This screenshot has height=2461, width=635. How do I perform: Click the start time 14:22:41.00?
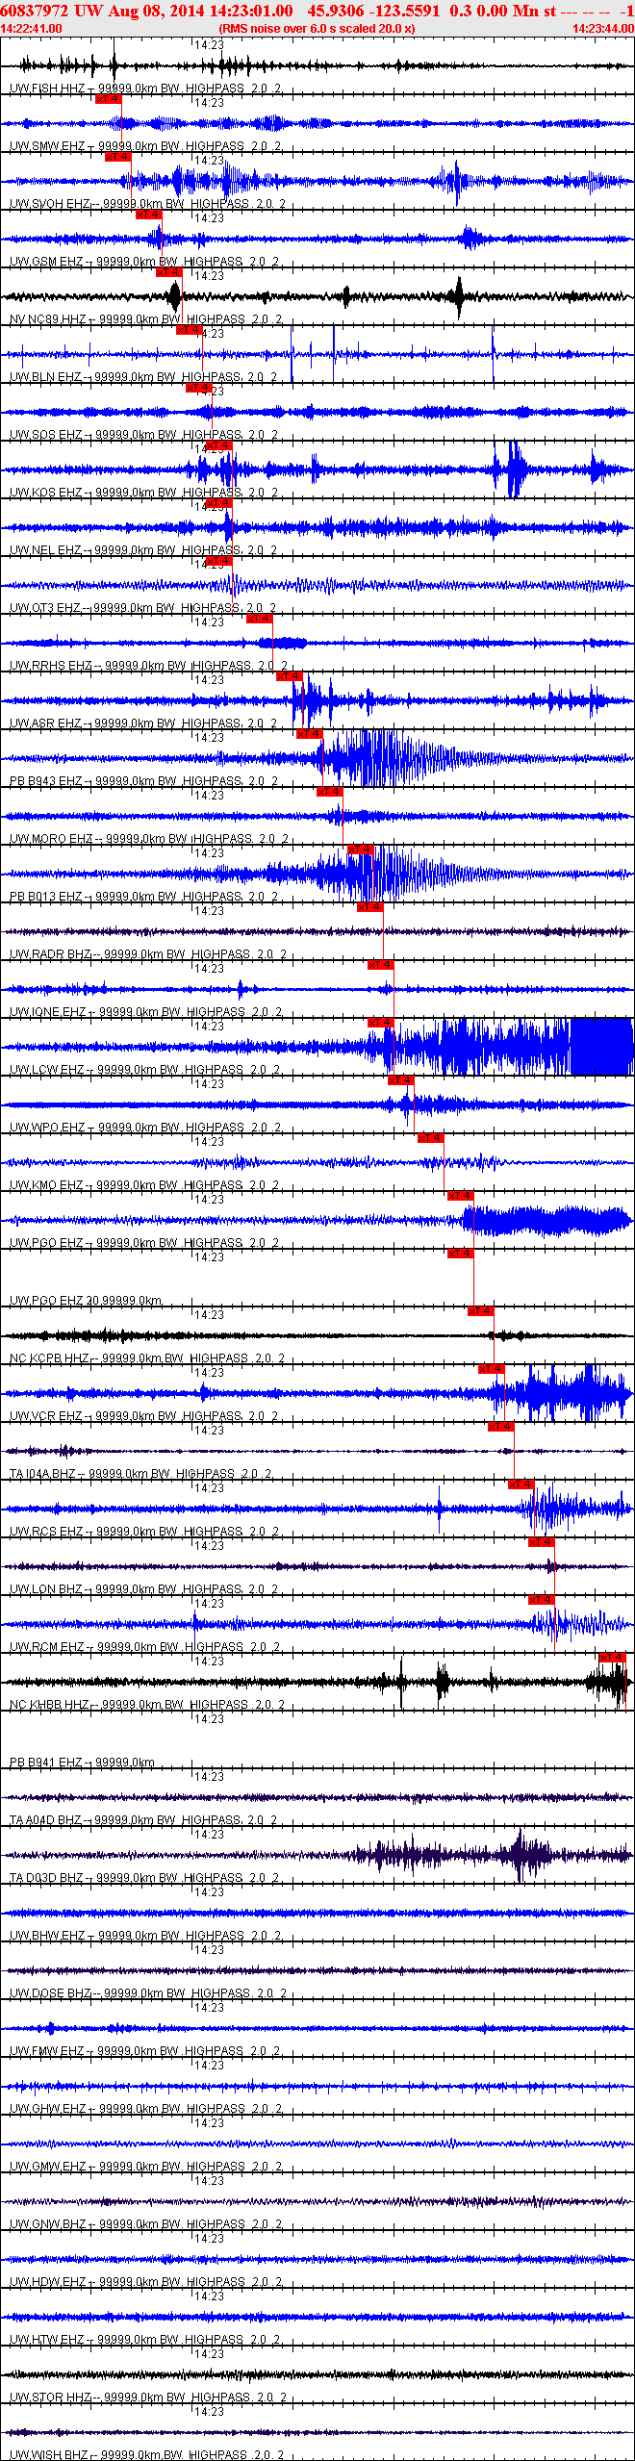coord(31,29)
